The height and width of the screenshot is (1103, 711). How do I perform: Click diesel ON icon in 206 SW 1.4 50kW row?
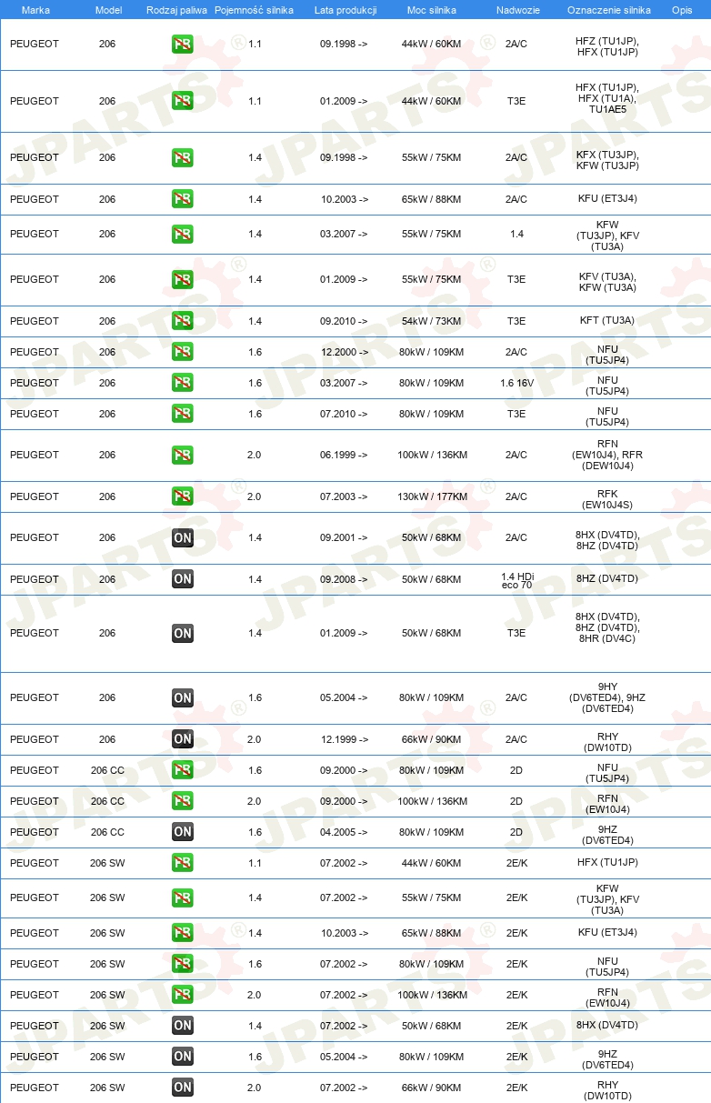point(183,1026)
